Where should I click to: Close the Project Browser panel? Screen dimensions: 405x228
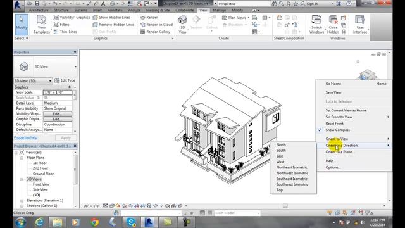[x=75, y=146]
